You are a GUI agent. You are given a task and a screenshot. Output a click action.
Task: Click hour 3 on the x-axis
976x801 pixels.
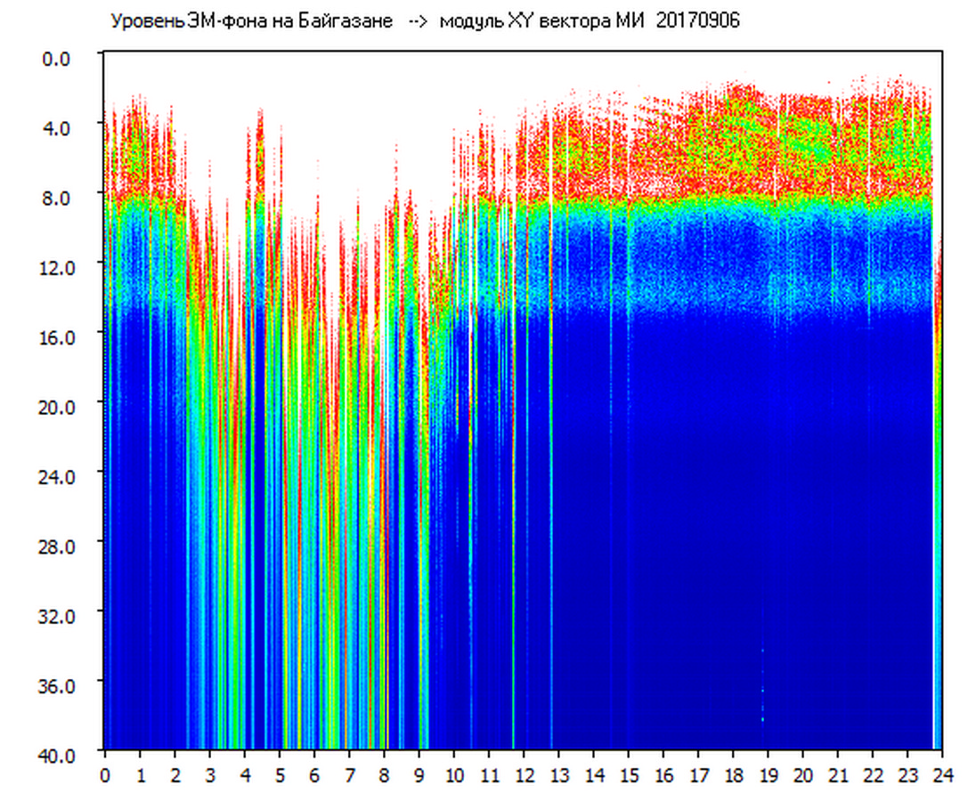tap(210, 774)
